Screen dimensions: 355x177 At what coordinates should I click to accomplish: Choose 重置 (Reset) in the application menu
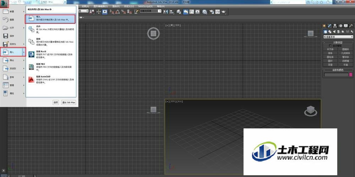coord(13,20)
